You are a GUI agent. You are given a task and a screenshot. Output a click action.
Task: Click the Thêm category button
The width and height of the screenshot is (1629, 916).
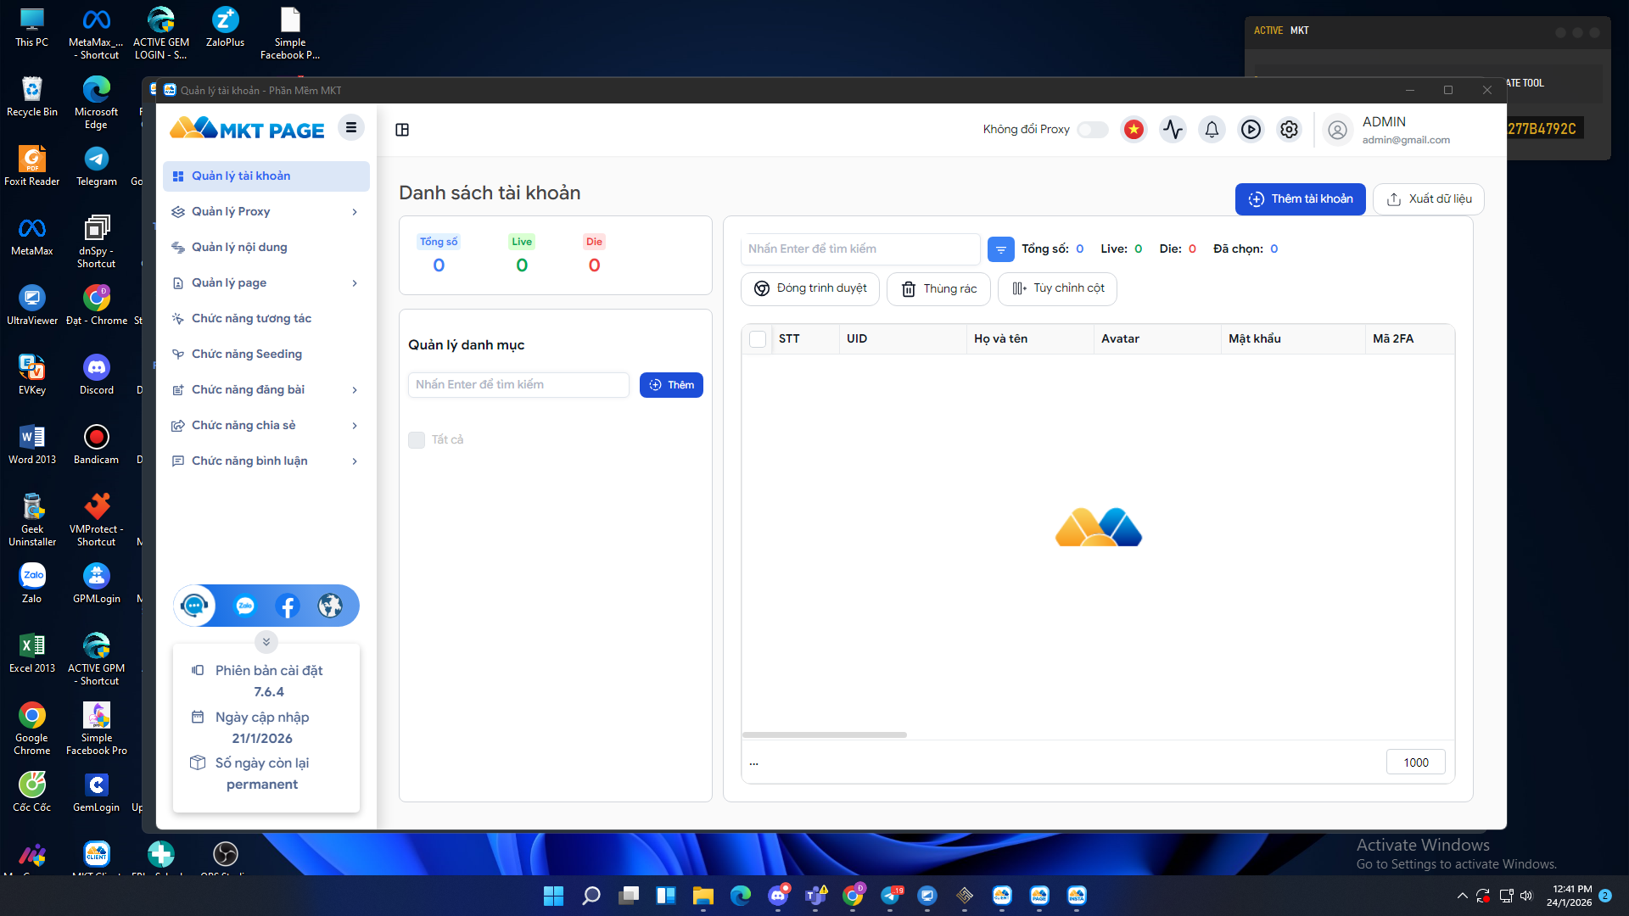click(x=671, y=385)
